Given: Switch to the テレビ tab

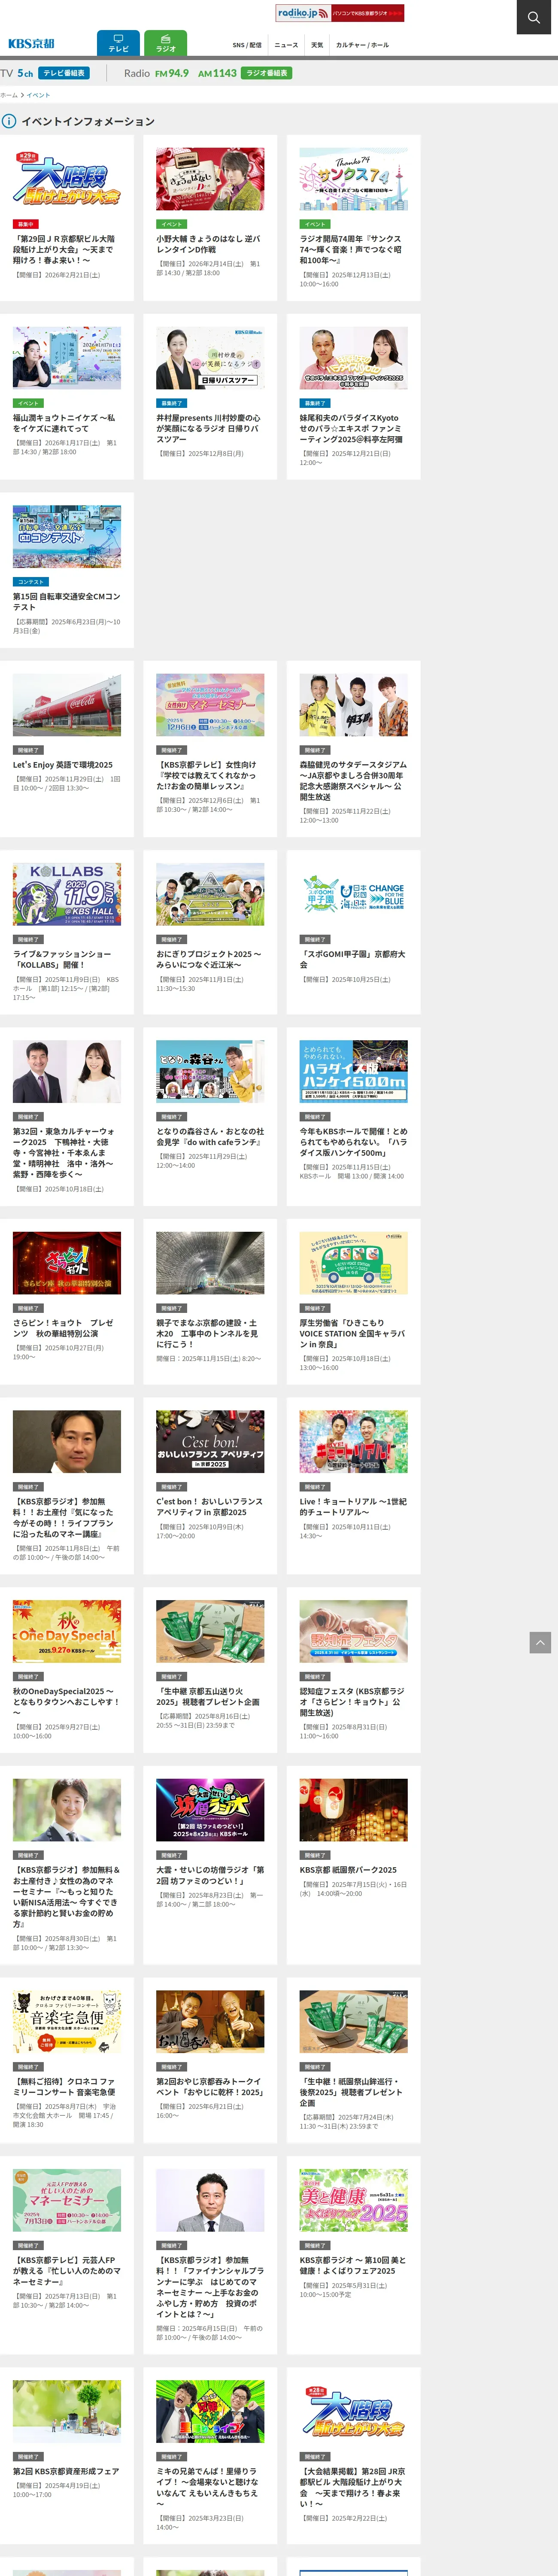Looking at the screenshot, I should pyautogui.click(x=118, y=43).
